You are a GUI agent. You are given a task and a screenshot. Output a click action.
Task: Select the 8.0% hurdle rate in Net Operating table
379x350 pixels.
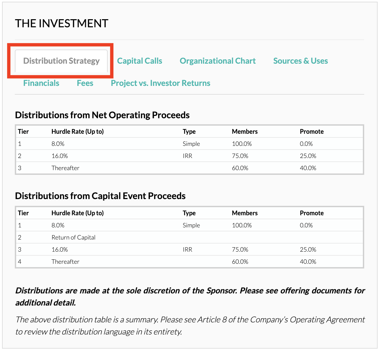point(58,144)
